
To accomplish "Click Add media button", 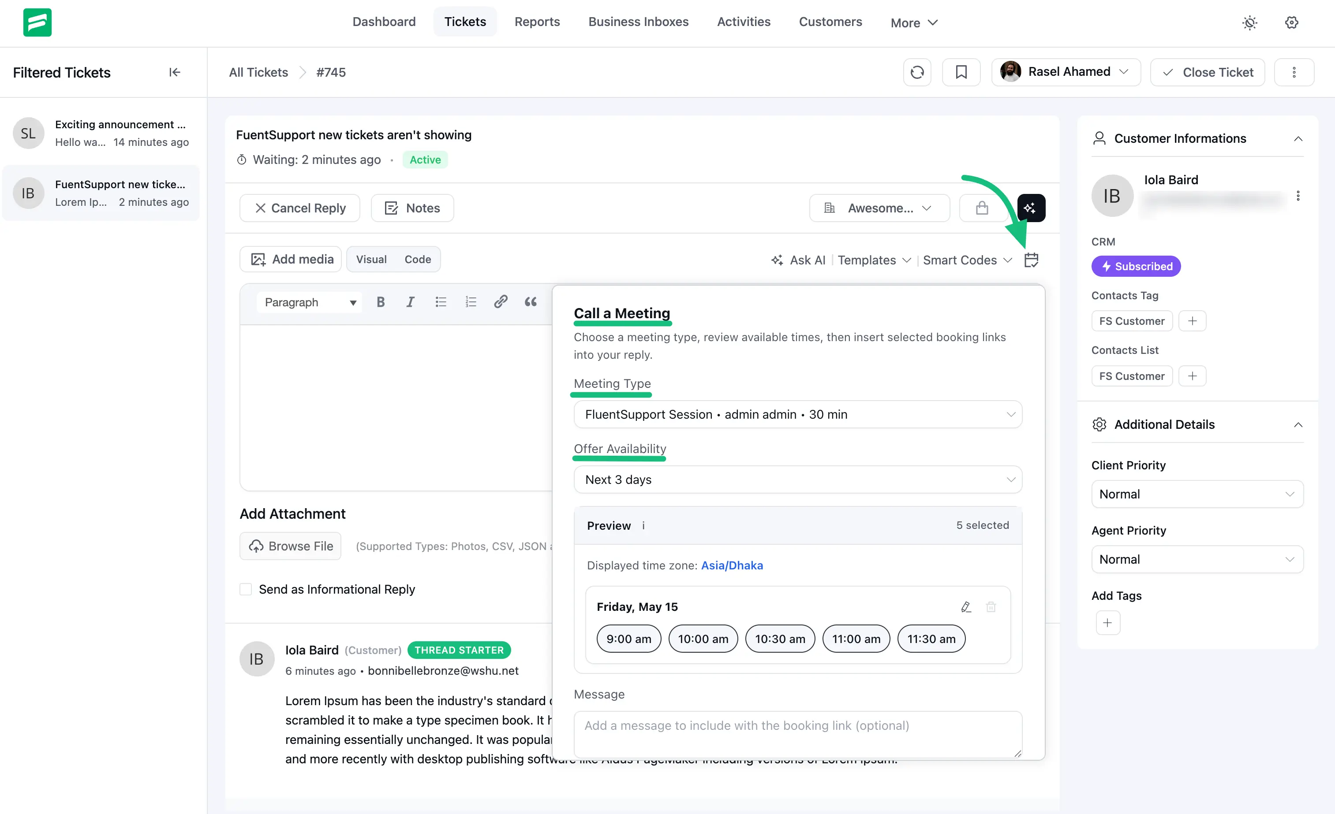I will tap(290, 260).
